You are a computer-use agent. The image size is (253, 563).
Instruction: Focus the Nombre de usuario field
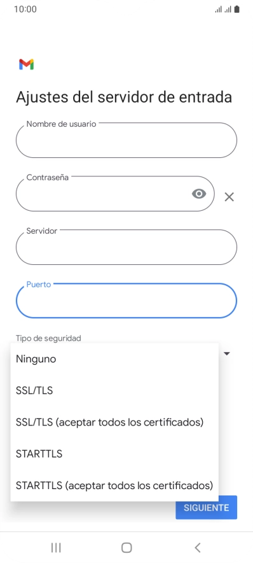click(126, 140)
